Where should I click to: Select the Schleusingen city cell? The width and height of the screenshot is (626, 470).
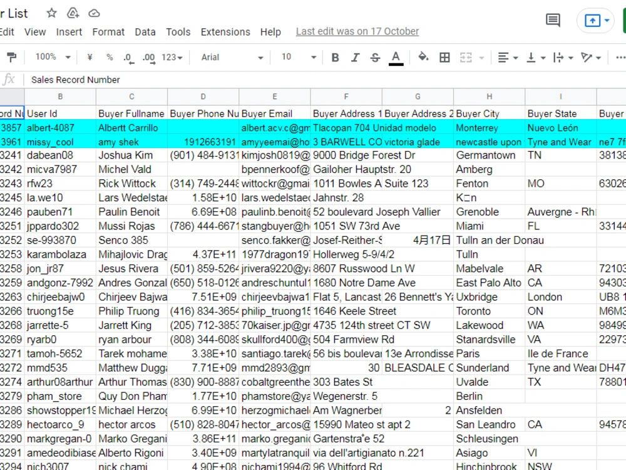pos(490,439)
